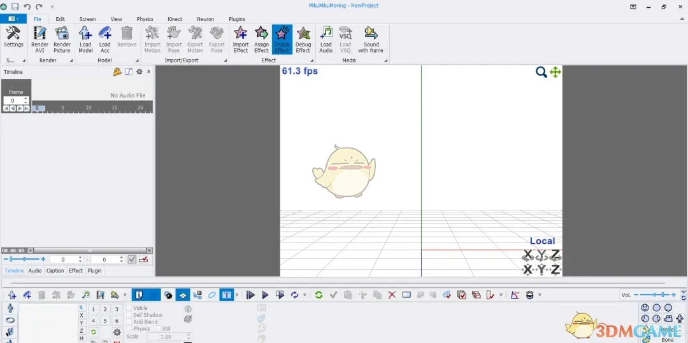Select the ring accessory icon in left sidebar
The image size is (688, 343).
pos(10,320)
